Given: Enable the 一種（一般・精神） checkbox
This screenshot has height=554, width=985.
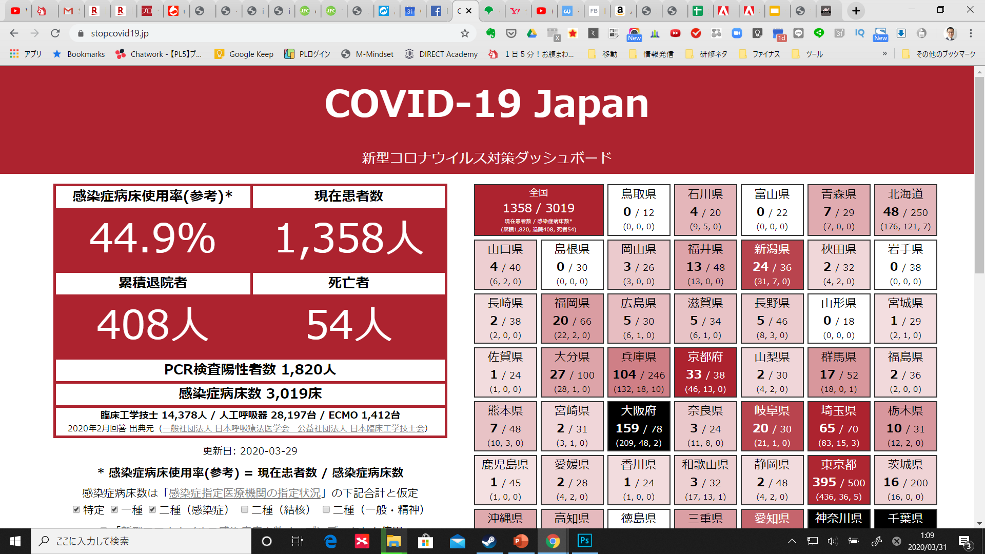Looking at the screenshot, I should [326, 509].
